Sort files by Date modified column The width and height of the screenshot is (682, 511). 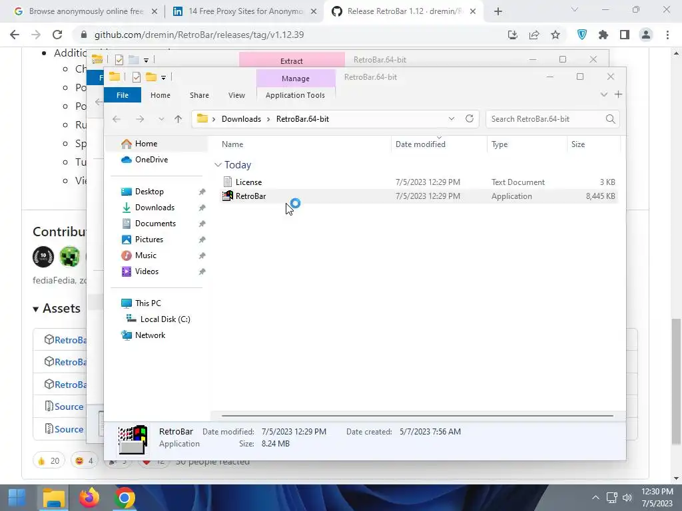click(x=421, y=144)
